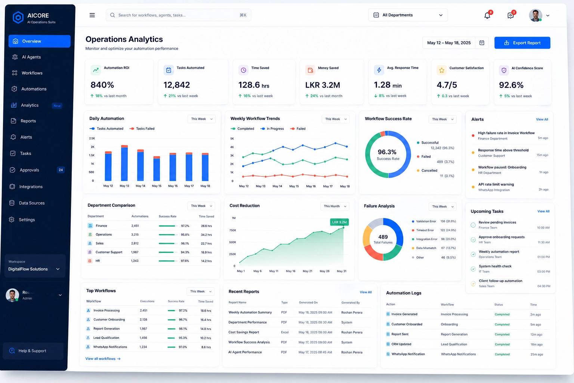
Task: Mark Review pending invoices task complete
Action: point(473,225)
